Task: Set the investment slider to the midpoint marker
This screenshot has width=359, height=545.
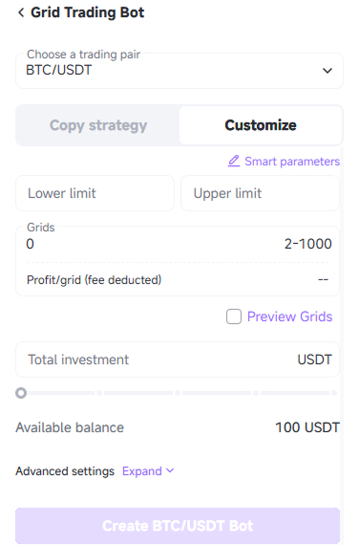Action: [x=178, y=393]
